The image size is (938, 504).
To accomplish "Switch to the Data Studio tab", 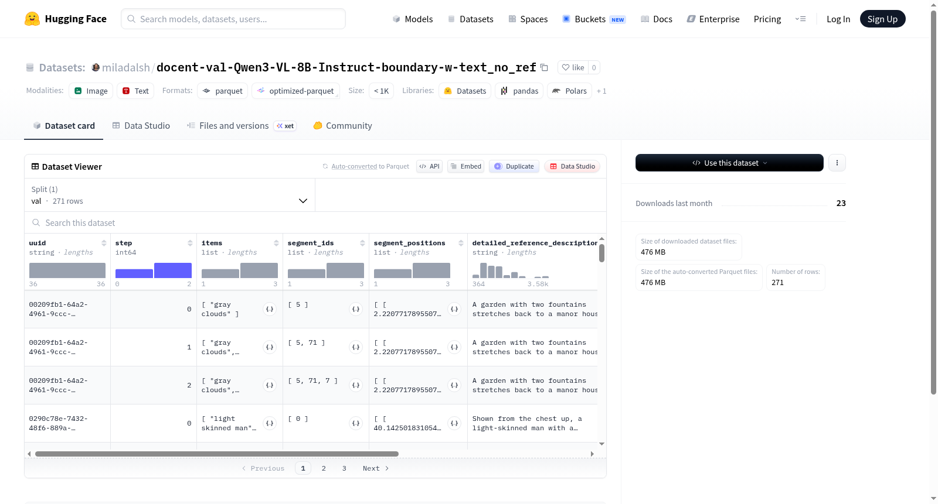I will 141,126.
